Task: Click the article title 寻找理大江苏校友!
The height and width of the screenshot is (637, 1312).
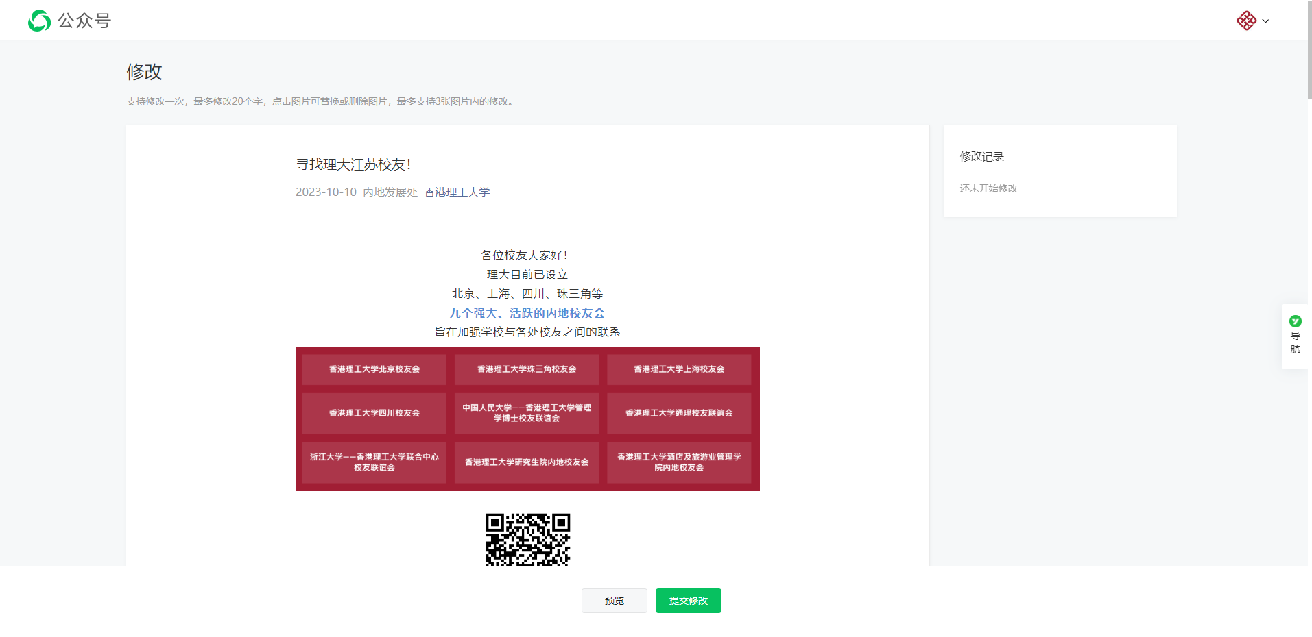Action: (x=353, y=164)
